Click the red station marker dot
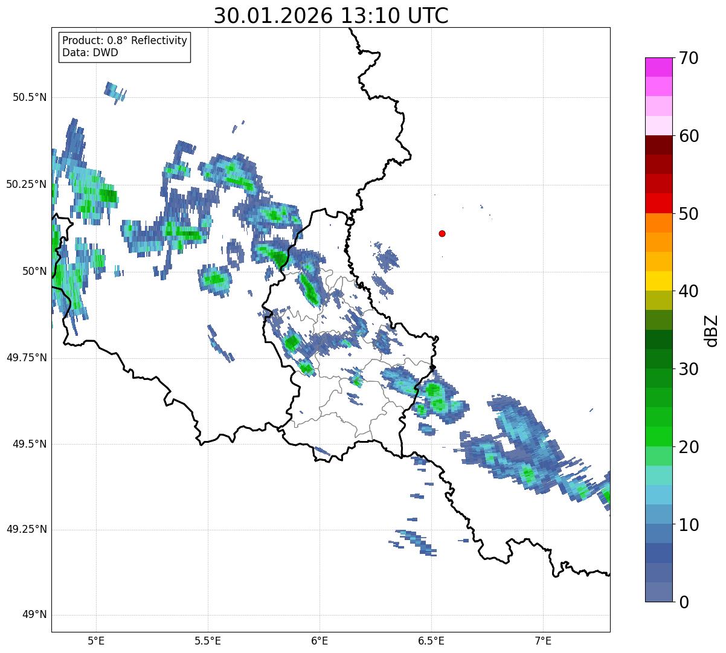The image size is (726, 653). click(x=442, y=233)
